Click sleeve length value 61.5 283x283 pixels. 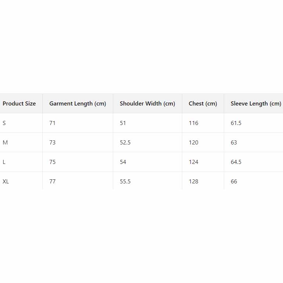(x=236, y=123)
